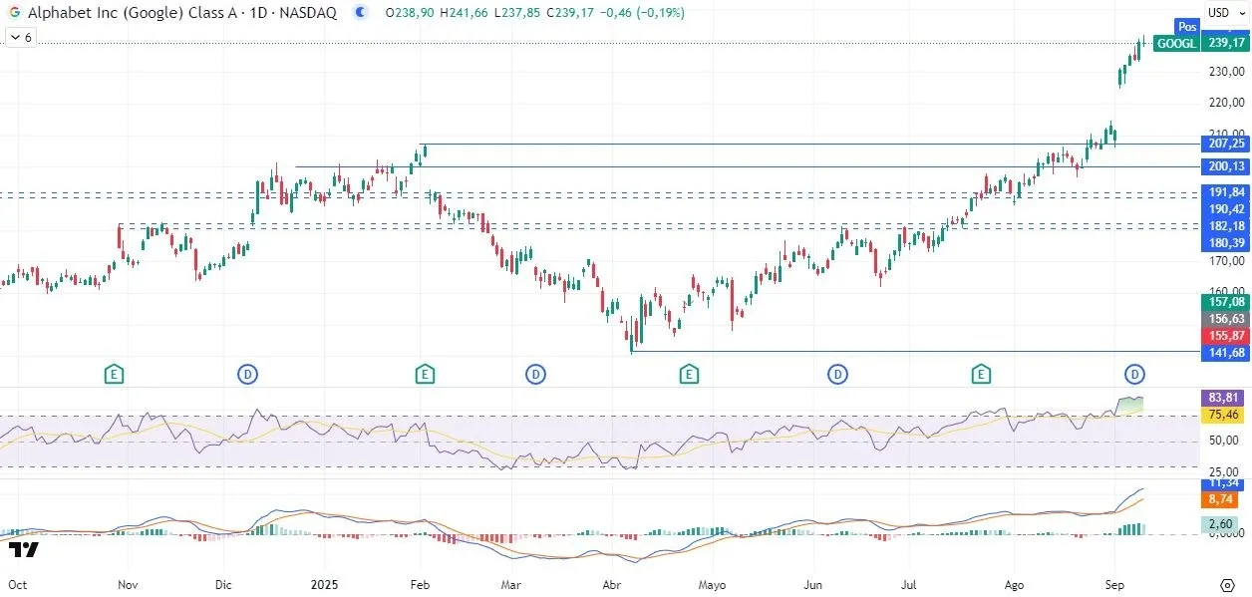Click the dividend marker in March
The image size is (1252, 597).
[x=535, y=375]
